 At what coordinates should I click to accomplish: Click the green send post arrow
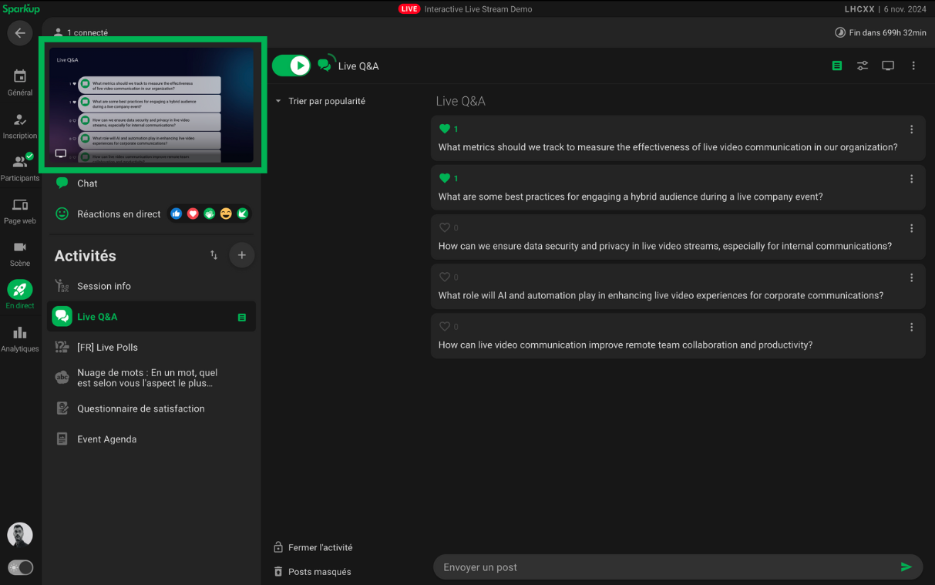[x=906, y=567]
